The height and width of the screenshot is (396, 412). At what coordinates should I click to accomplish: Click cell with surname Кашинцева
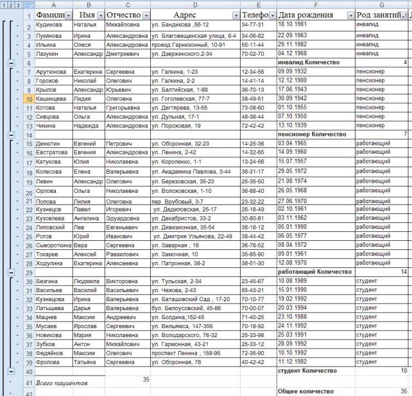click(54, 99)
